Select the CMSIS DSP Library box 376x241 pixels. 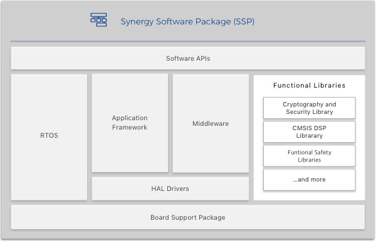click(310, 131)
